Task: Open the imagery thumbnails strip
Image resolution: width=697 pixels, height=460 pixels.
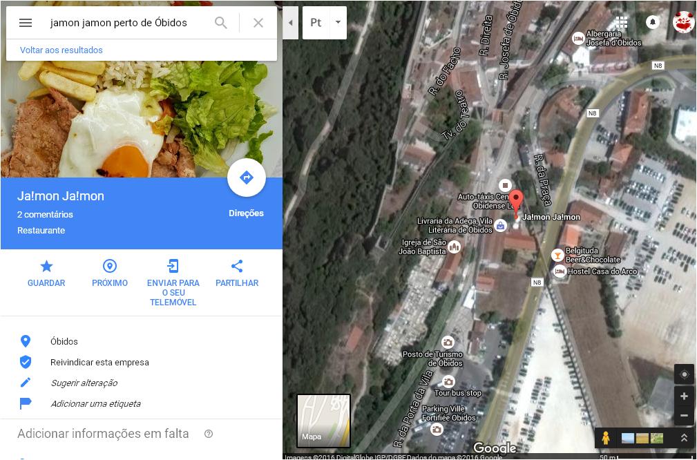Action: [642, 438]
